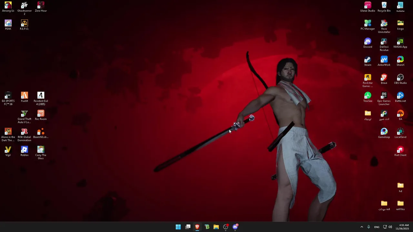Open Task View from the taskbar
The width and height of the screenshot is (413, 232).
(188, 227)
